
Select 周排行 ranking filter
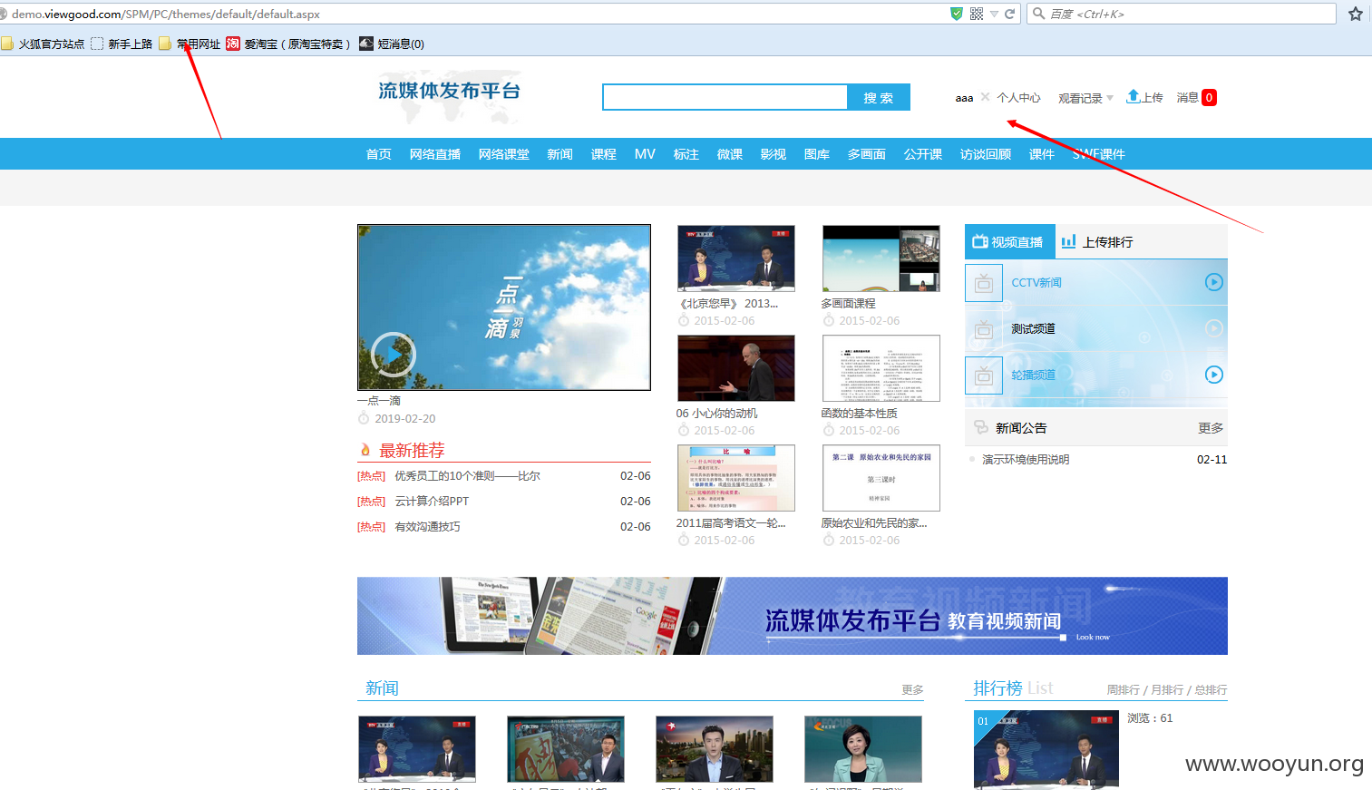pyautogui.click(x=1123, y=690)
